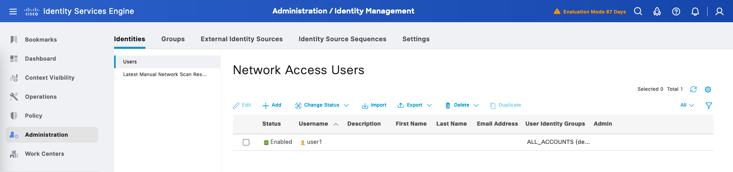Open the All quick filter dropdown
733x172 pixels.
[x=687, y=105]
